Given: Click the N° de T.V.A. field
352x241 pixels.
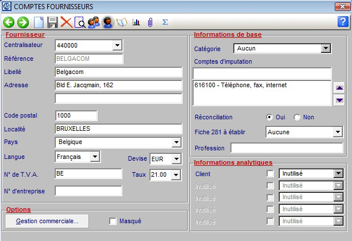Looking at the screenshot, I should [x=88, y=174].
